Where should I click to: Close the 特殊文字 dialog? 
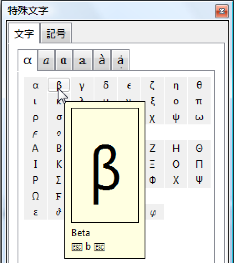222,11
